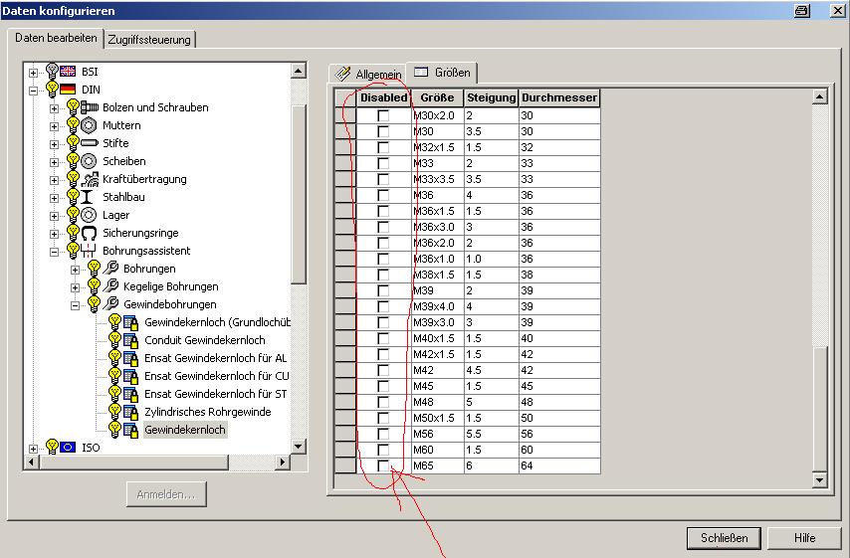Click the Bolzen und Schrauben icon

click(89, 107)
